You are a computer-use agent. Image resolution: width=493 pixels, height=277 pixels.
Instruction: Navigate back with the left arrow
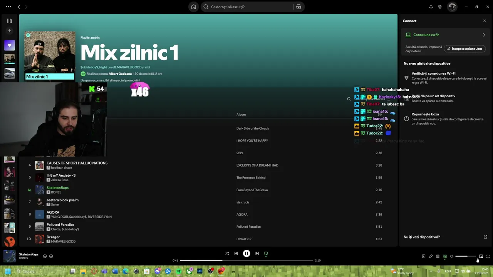19,7
